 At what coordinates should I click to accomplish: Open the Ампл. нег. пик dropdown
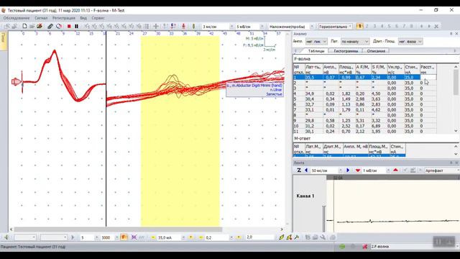(316, 42)
